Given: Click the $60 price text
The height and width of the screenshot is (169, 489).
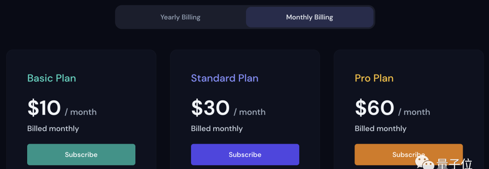Looking at the screenshot, I should coord(374,108).
